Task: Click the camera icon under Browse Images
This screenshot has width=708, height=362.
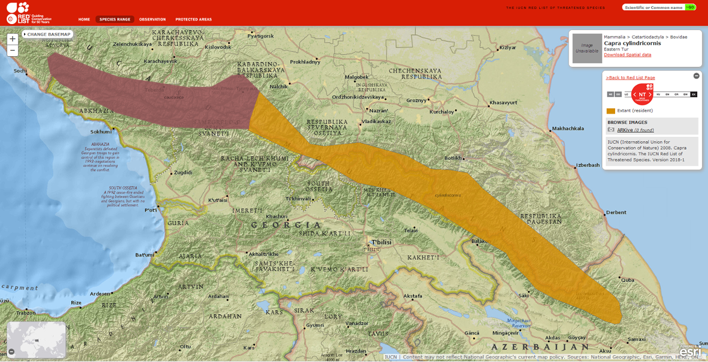Action: [x=611, y=130]
